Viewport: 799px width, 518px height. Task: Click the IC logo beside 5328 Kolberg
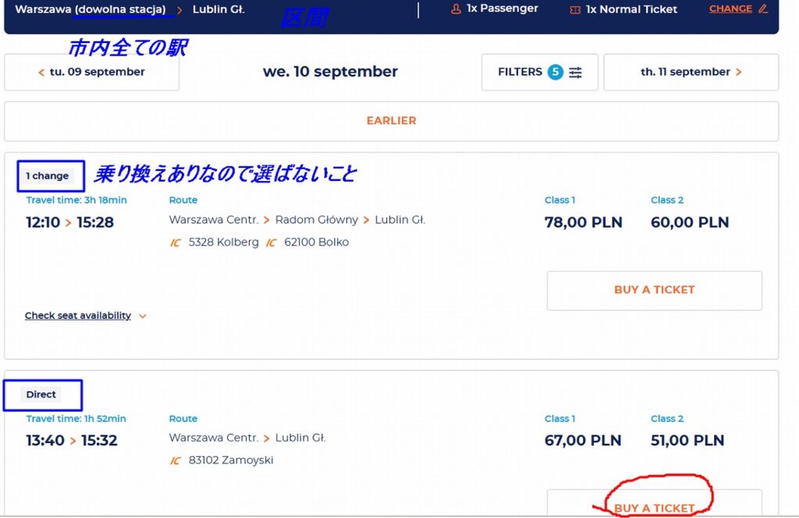point(176,243)
